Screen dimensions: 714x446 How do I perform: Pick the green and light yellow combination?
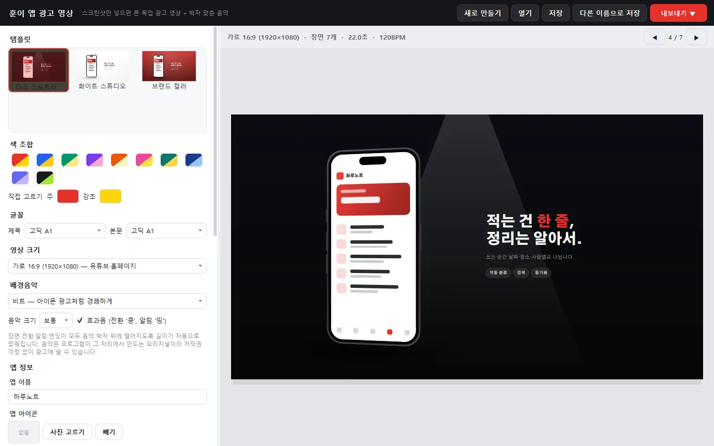point(70,160)
